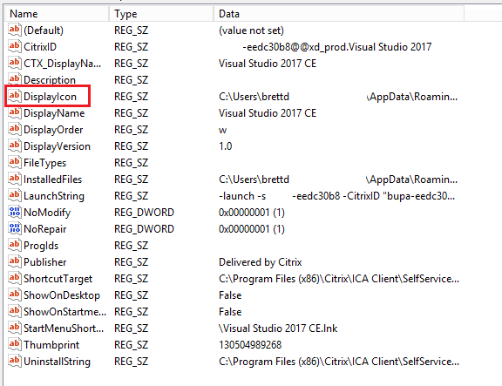Click 'Visual Studio 2017 CE' in CTX_DisplayNa... row
Image resolution: width=502 pixels, height=386 pixels.
pos(268,64)
